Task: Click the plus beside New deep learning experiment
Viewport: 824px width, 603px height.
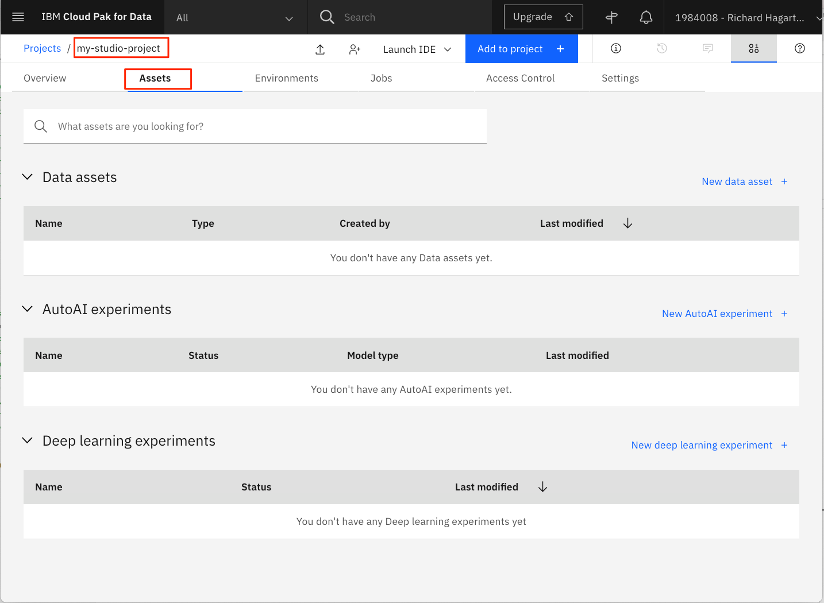Action: [x=784, y=445]
